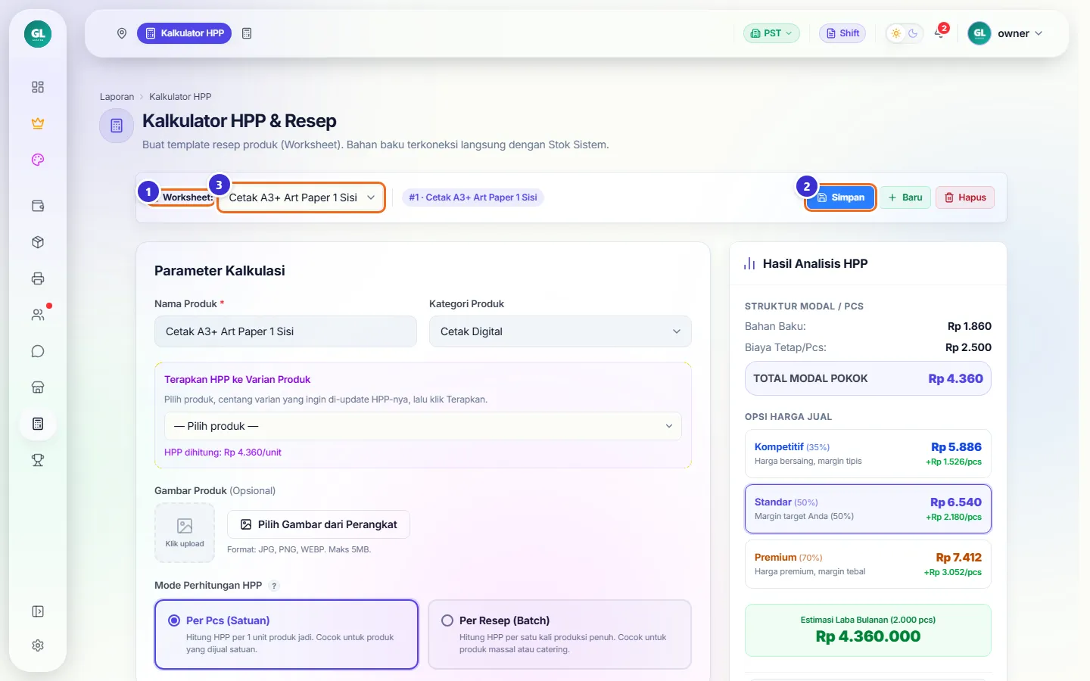Click the #1 Cetak A3+ Art Paper chip
The width and height of the screenshot is (1090, 681).
(473, 197)
